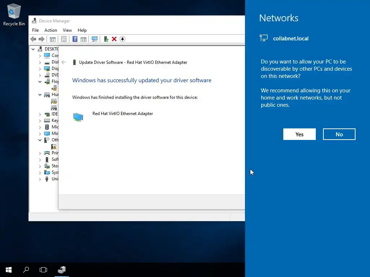Open the Windows Start button
The height and width of the screenshot is (277, 370).
pyautogui.click(x=9, y=270)
